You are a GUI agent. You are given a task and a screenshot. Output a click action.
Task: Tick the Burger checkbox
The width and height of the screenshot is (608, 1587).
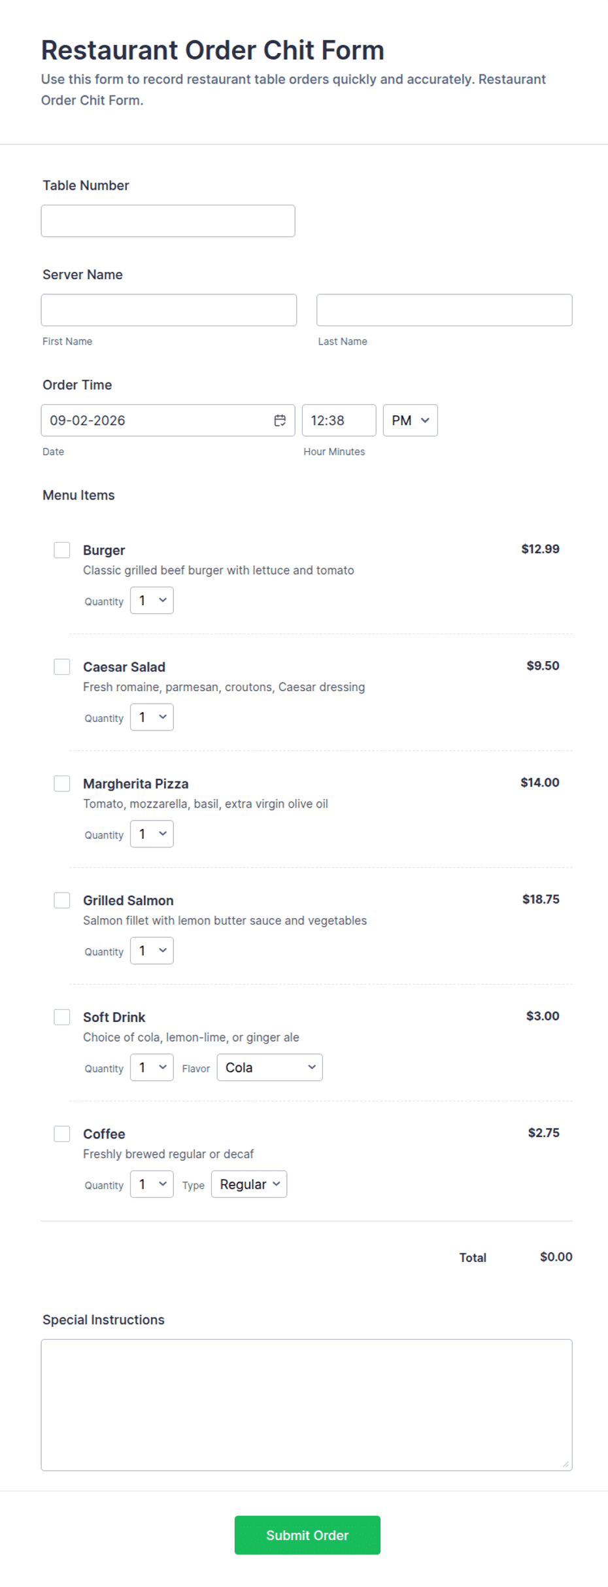tap(62, 550)
